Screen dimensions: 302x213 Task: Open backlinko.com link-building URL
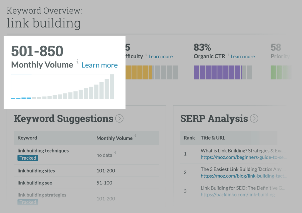238,194
